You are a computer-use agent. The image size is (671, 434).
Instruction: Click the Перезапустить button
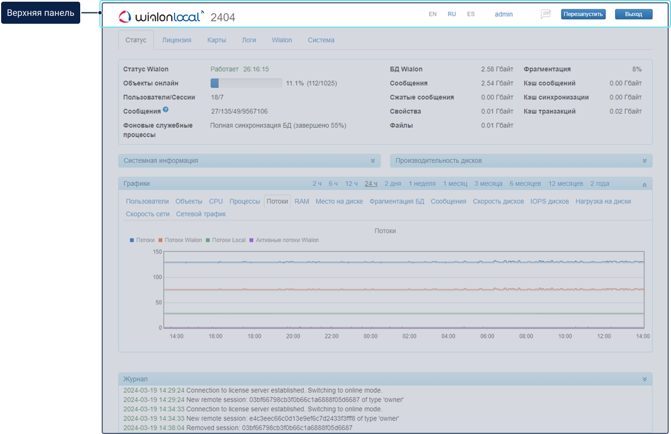pos(583,14)
